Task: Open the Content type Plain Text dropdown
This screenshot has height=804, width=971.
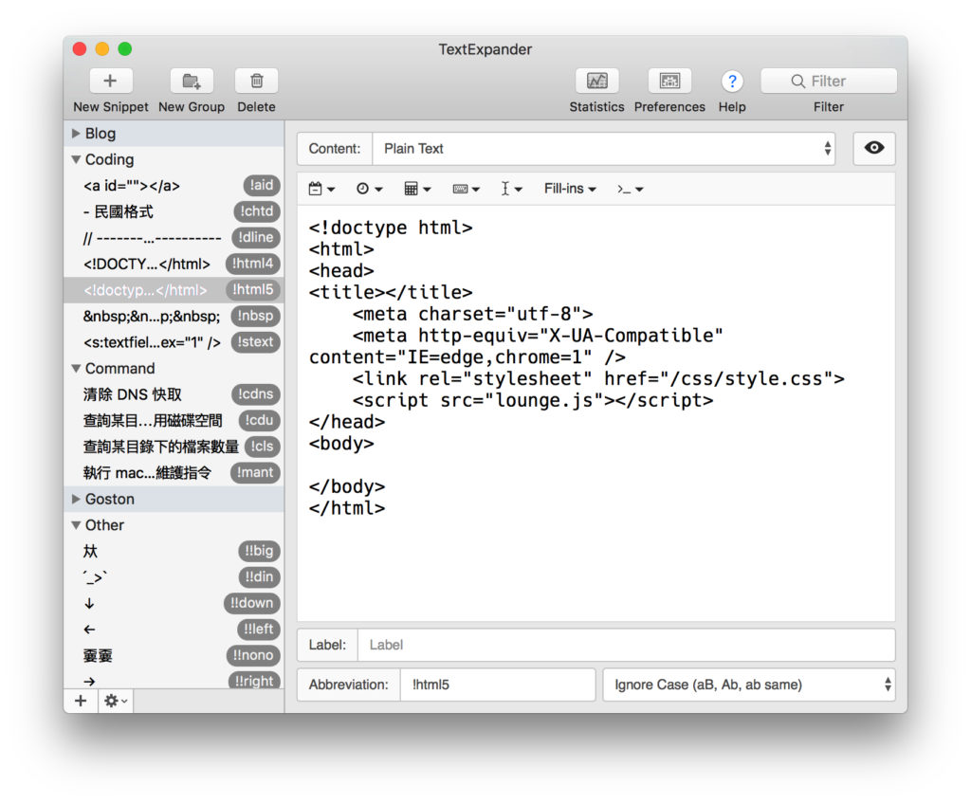Action: point(603,149)
